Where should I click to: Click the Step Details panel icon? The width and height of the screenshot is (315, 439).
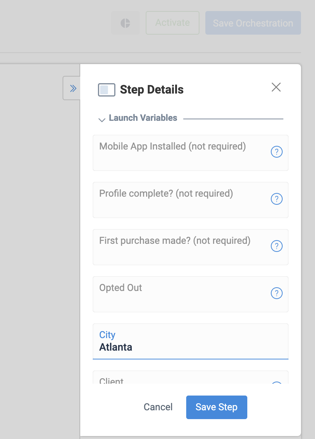tap(107, 90)
